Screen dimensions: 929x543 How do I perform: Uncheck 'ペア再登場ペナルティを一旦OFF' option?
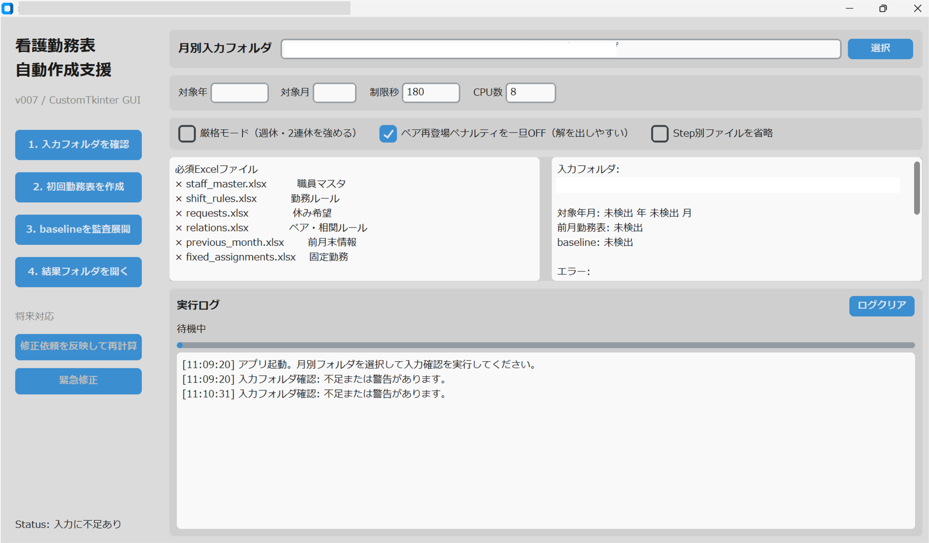388,134
